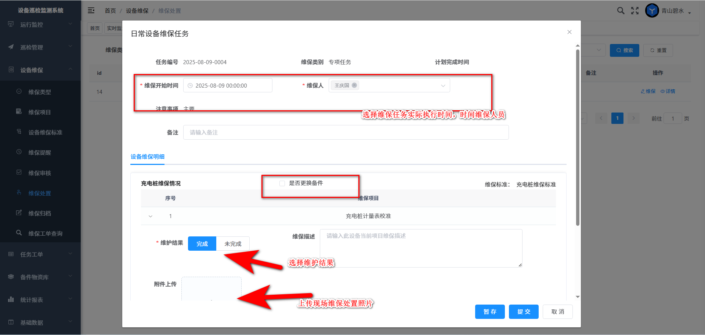The width and height of the screenshot is (705, 335).
Task: Check the 是否更换备件 checkbox
Action: [x=282, y=183]
